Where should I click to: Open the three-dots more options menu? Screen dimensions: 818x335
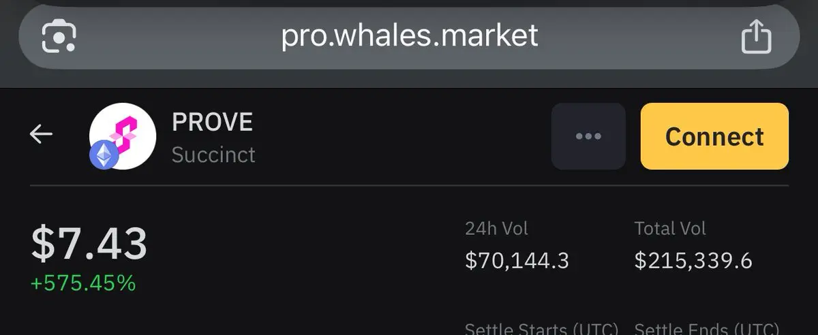588,136
